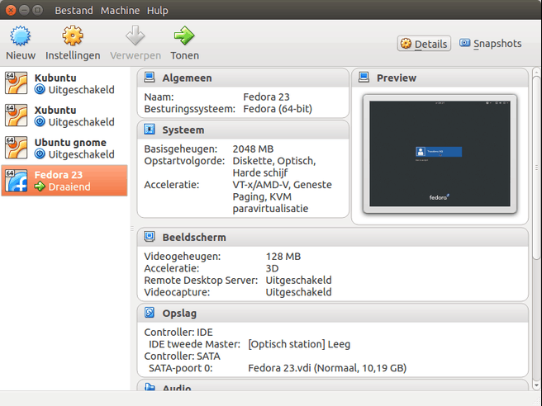Select the Ubuntu gnome virtual machine
Image resolution: width=542 pixels, height=406 pixels.
click(64, 148)
